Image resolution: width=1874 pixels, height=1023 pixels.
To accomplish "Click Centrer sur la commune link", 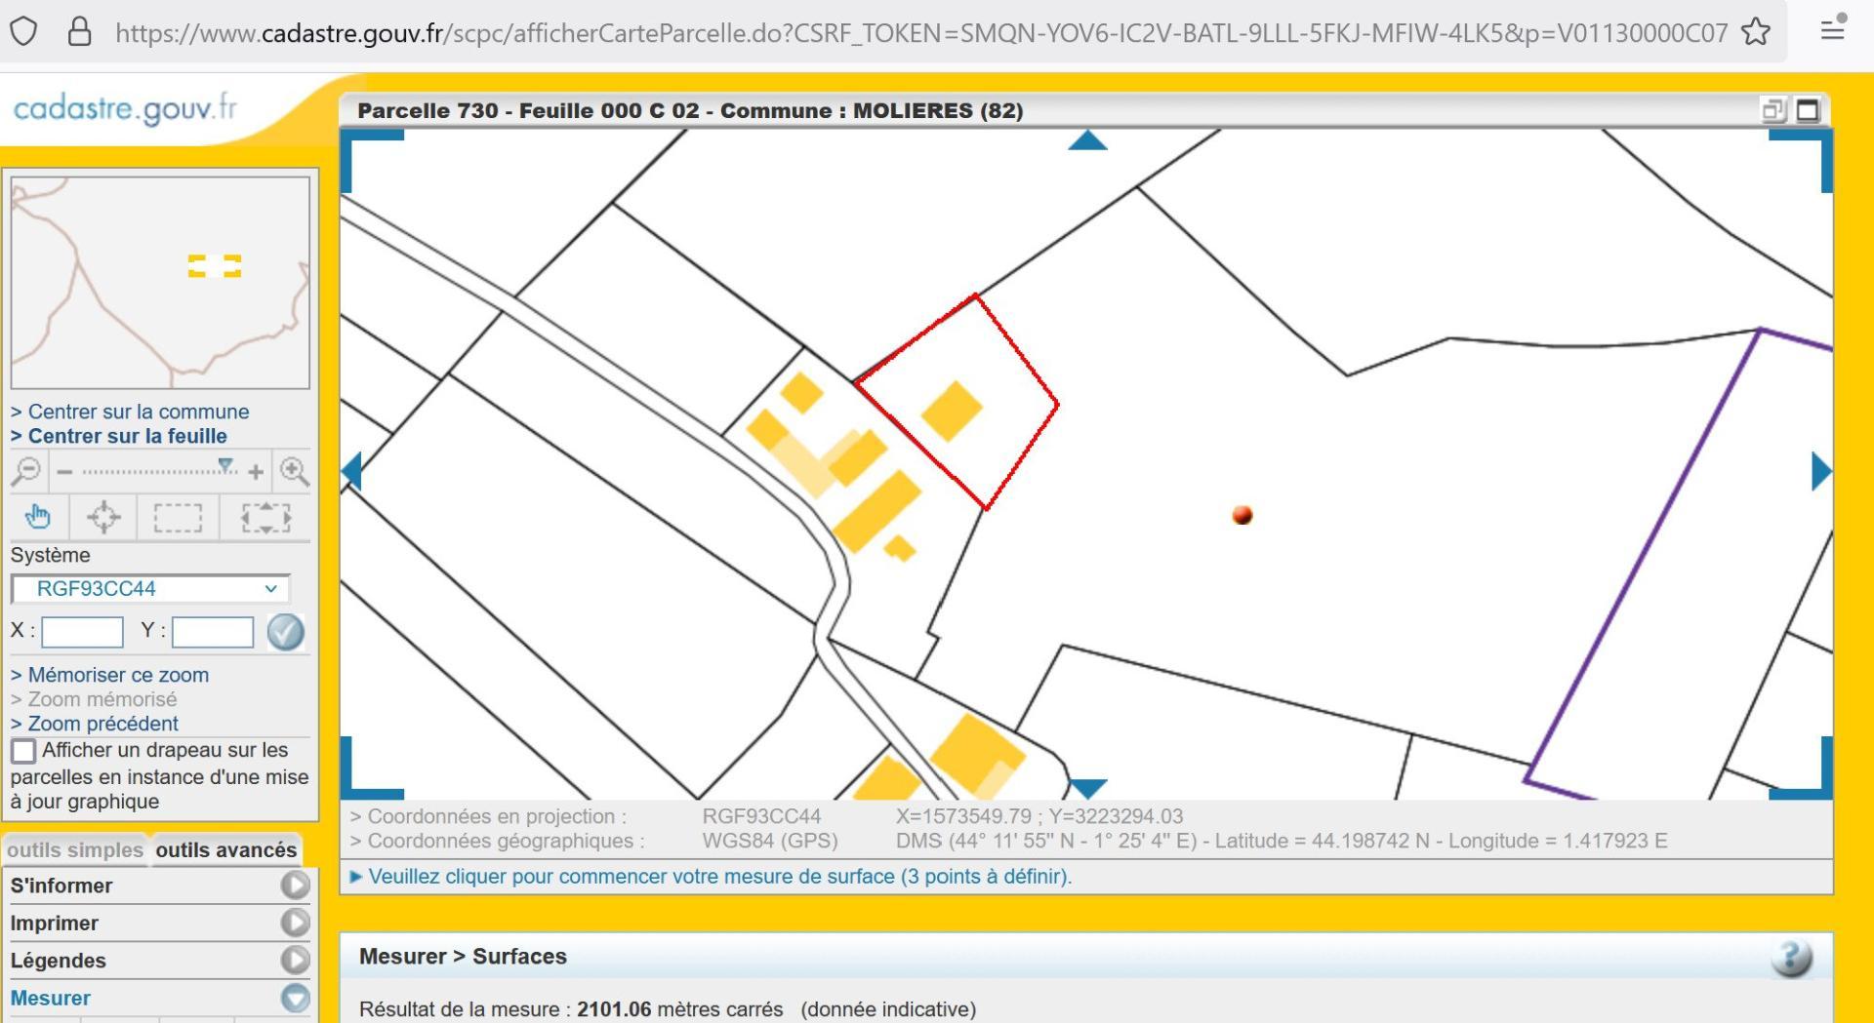I will (138, 412).
